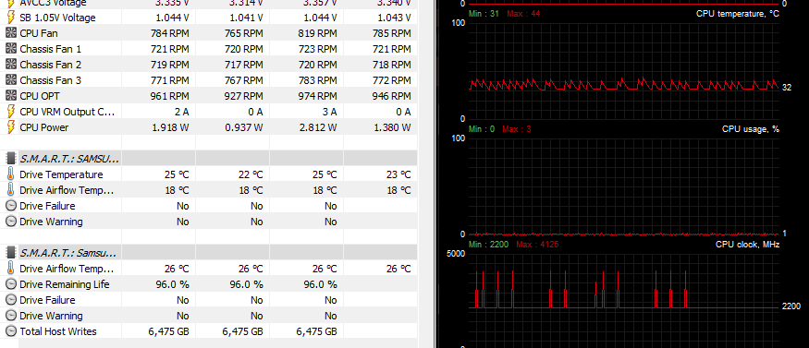The height and width of the screenshot is (348, 809).
Task: Select the 783 RPM Chassis Fan 3 value
Action: tap(318, 80)
